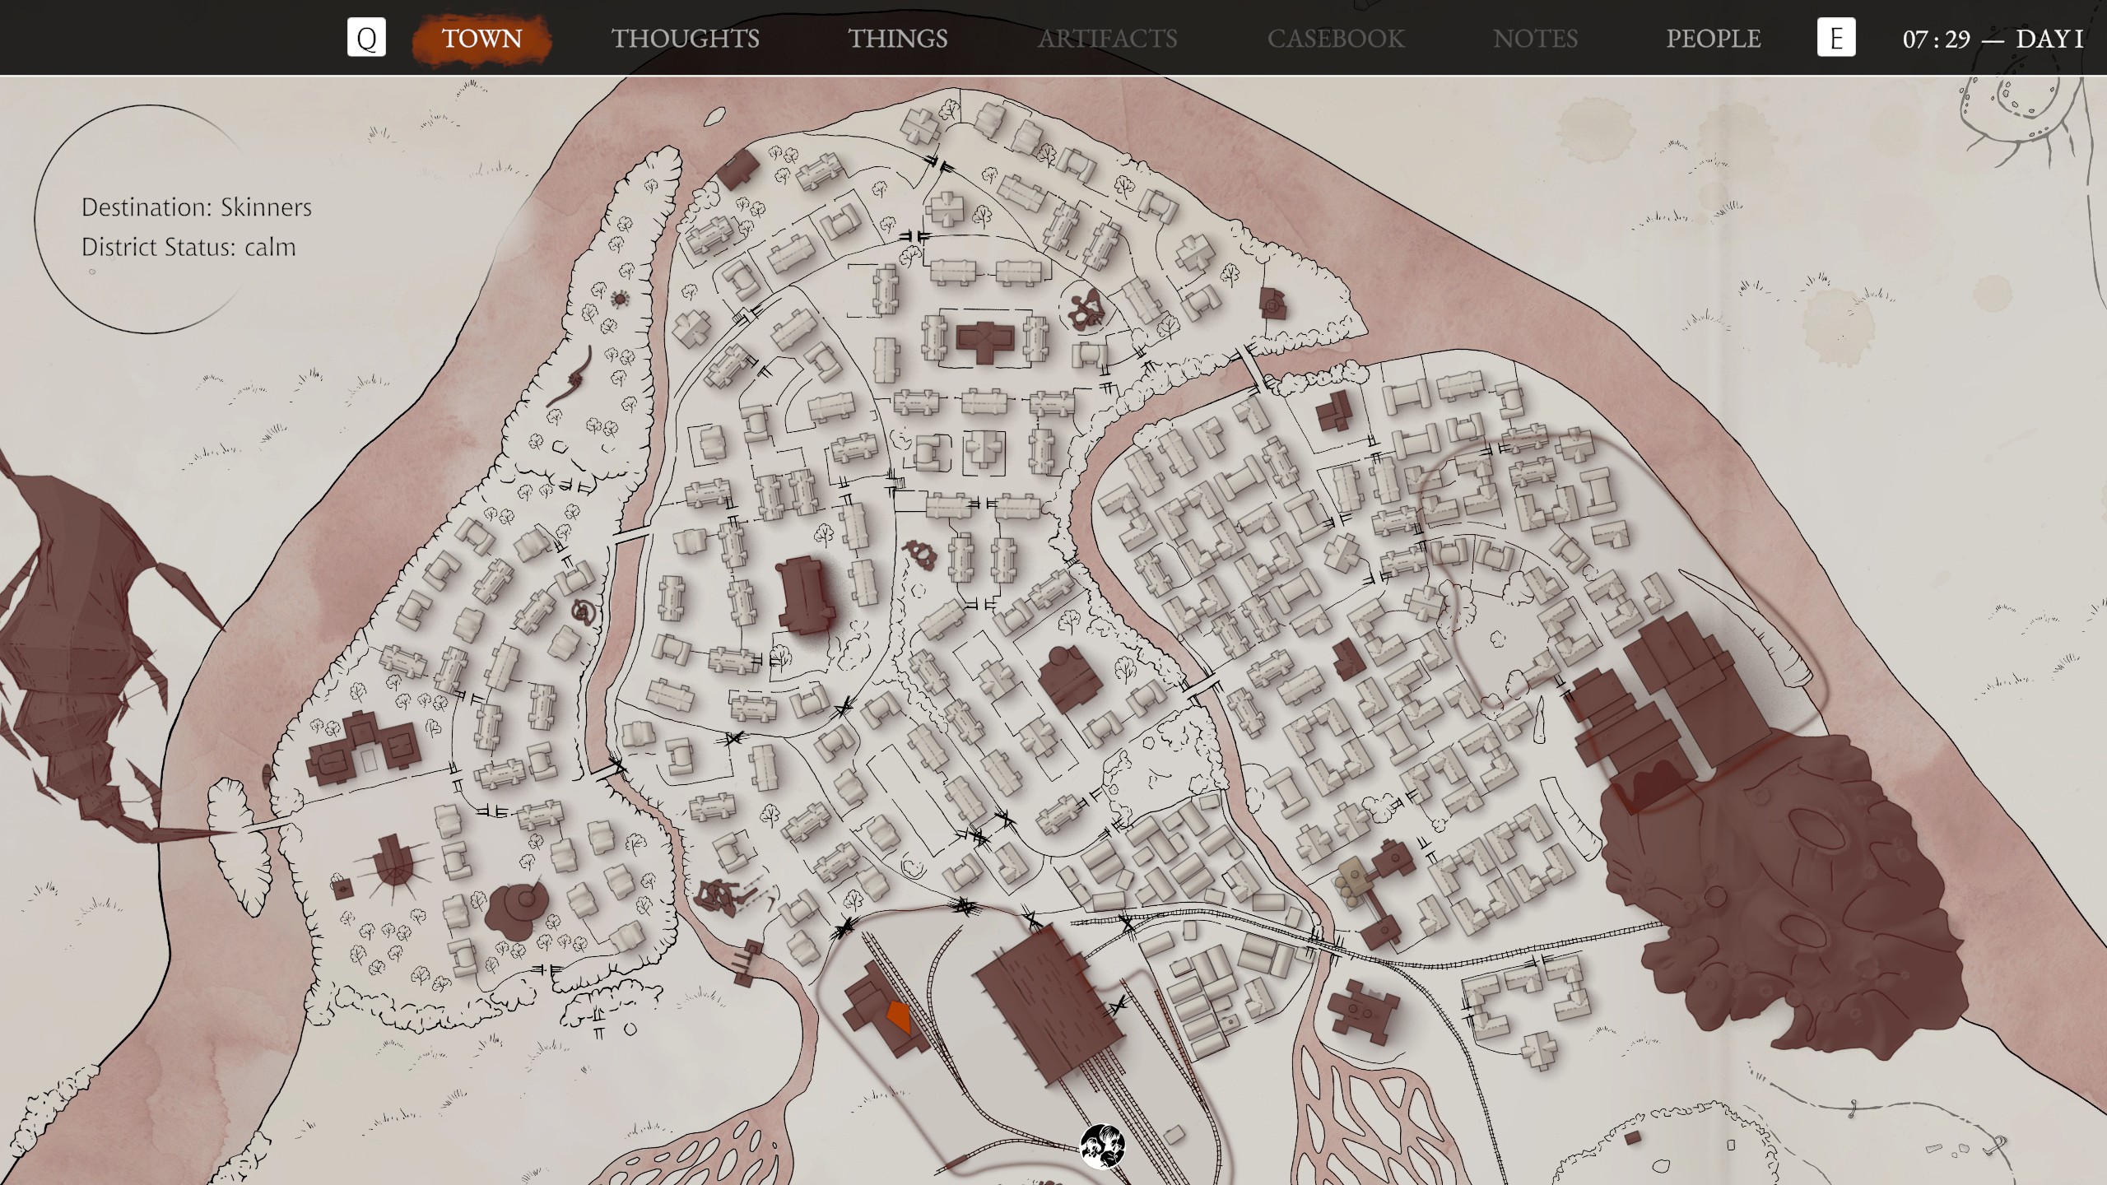Open the People tab
The height and width of the screenshot is (1185, 2107).
coord(1714,39)
